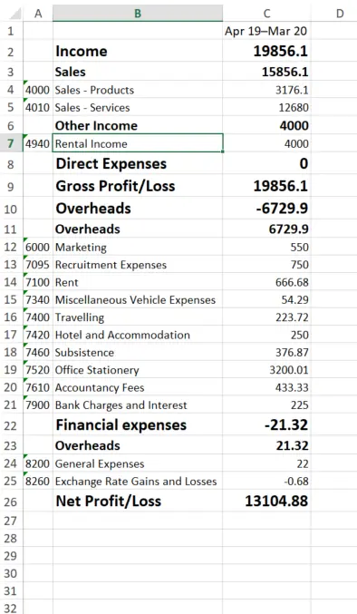This screenshot has height=614, width=357.
Task: Select row 7 header
Action: click(x=11, y=143)
